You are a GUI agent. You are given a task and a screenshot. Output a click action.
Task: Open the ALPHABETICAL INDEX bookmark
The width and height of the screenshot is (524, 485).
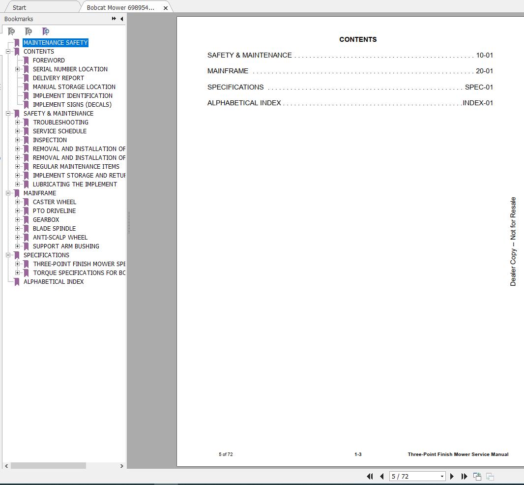click(54, 282)
